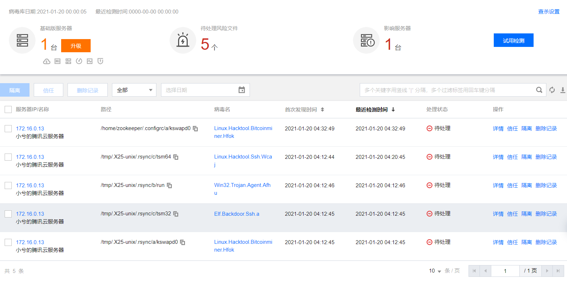Click the stacked server blocks small icon
Screen dimensions: 567x285
click(68, 61)
